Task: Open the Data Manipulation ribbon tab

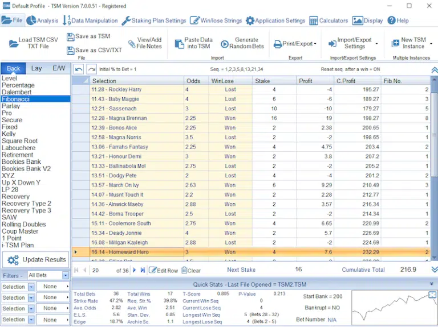Action: [x=90, y=20]
